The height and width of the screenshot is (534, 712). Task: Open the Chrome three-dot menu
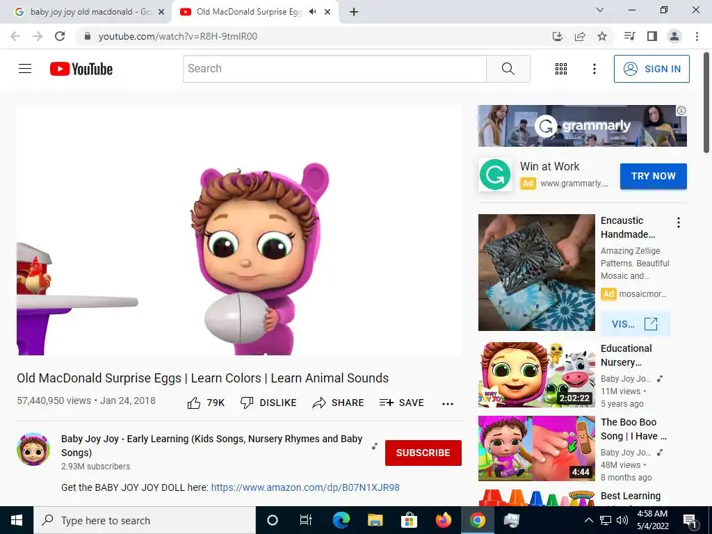(697, 36)
